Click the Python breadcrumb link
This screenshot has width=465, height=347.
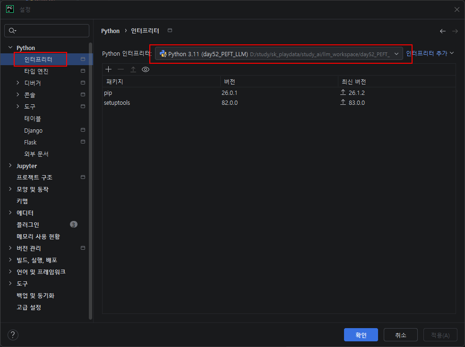tap(110, 31)
